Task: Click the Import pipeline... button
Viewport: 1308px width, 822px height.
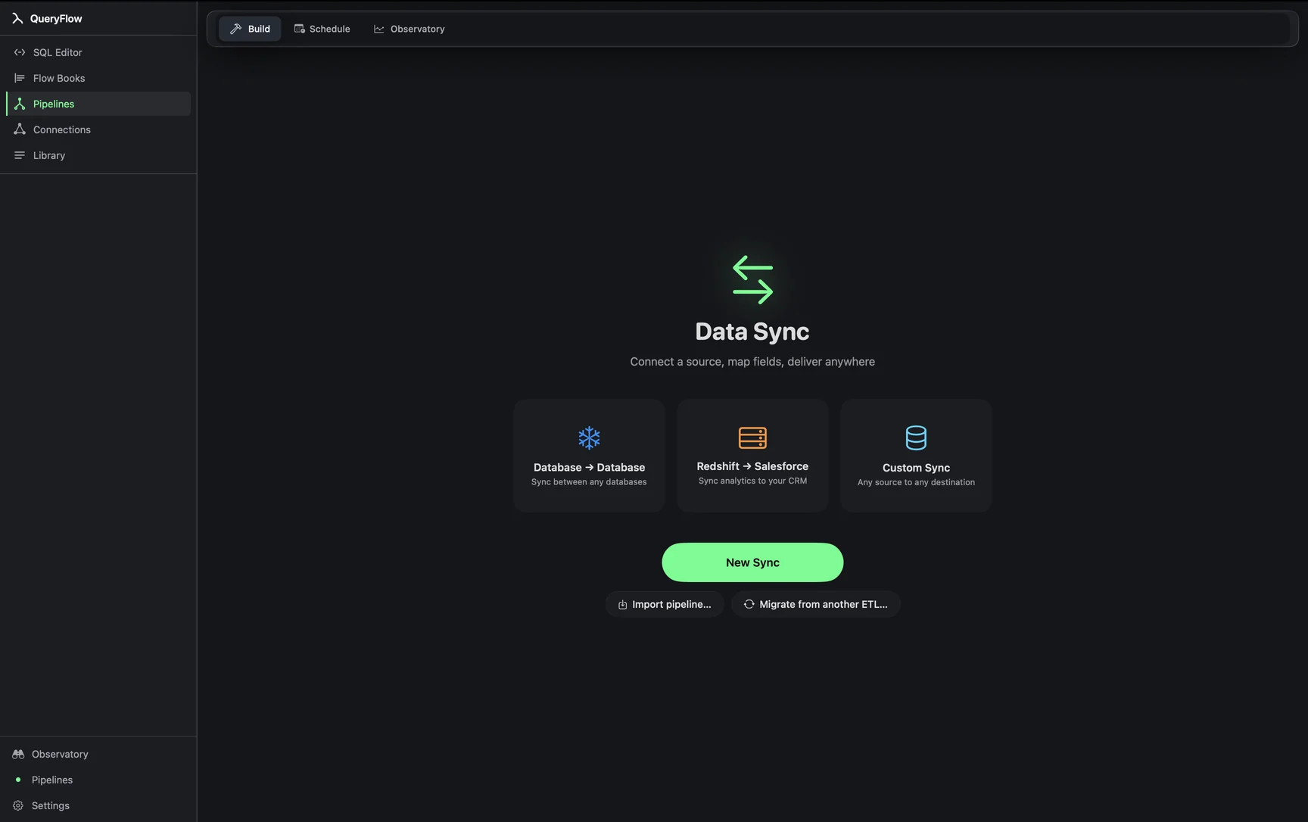Action: (x=665, y=604)
